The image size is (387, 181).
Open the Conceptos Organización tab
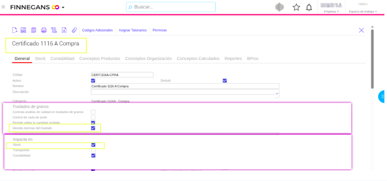[x=148, y=59]
